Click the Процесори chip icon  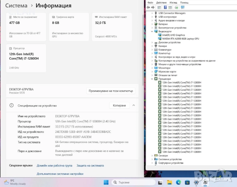coord(156,79)
